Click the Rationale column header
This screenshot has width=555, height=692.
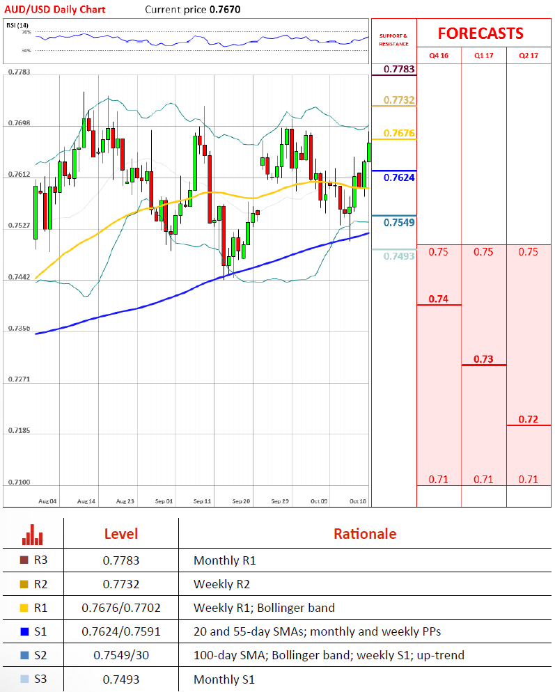click(x=365, y=534)
